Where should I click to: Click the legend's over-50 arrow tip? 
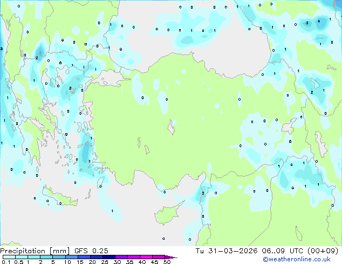pos(171,257)
